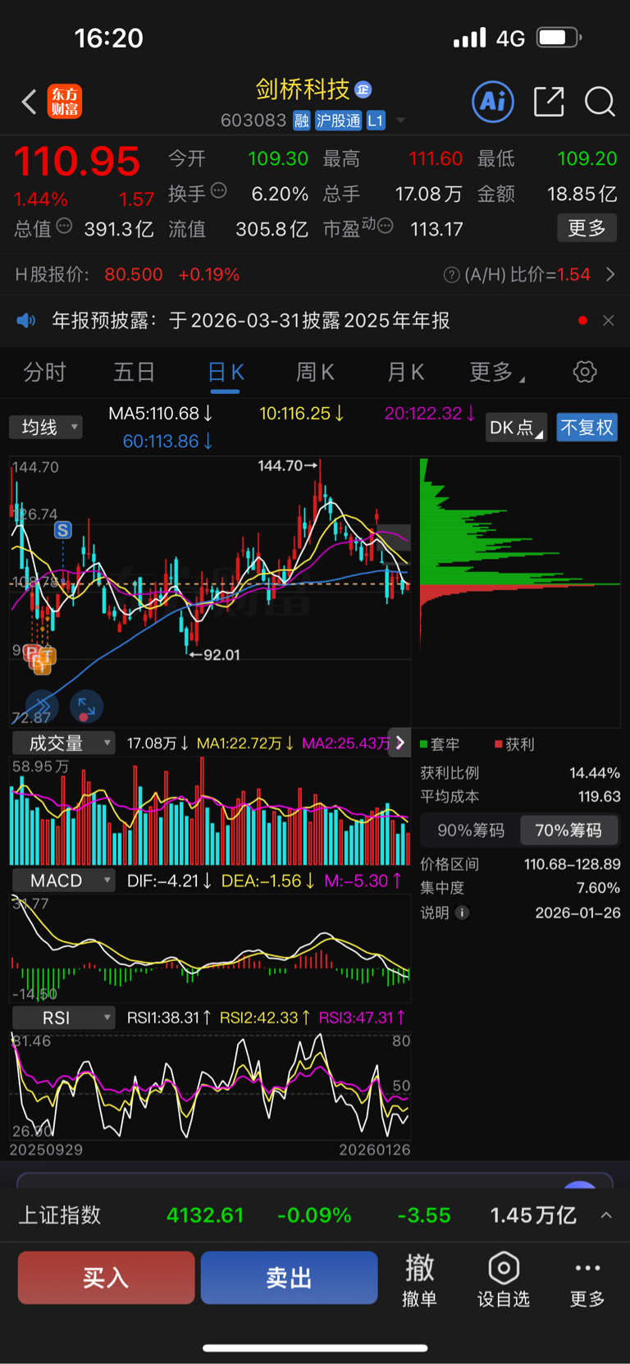630x1364 pixels.
Task: Expand the stock code dropdown arrow
Action: pos(400,121)
